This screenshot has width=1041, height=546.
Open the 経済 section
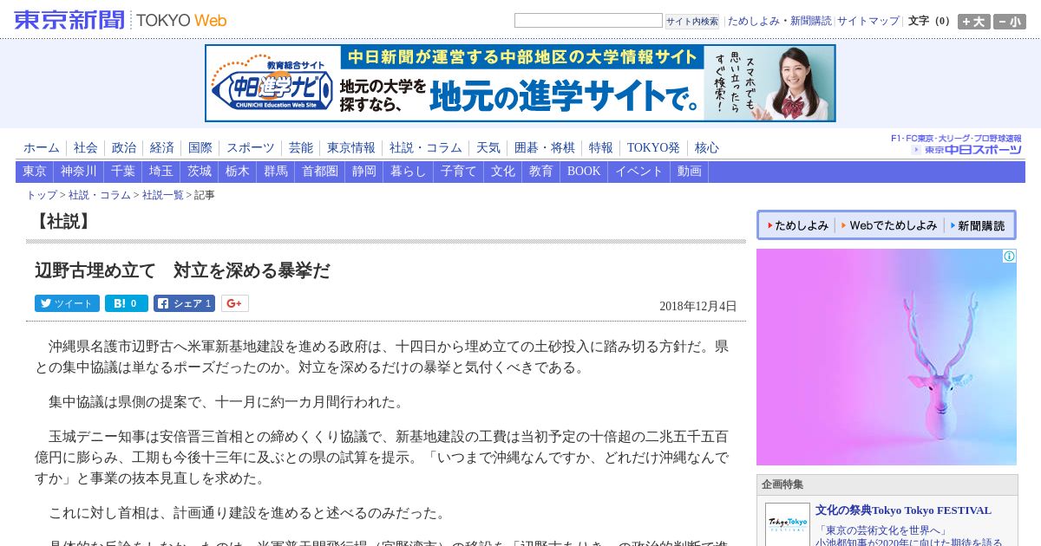162,148
